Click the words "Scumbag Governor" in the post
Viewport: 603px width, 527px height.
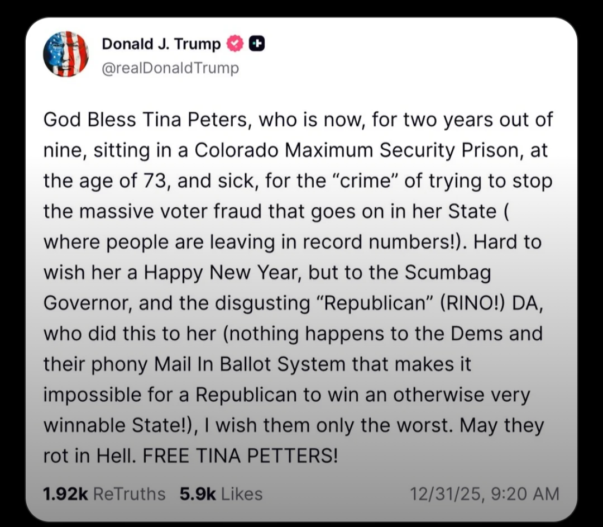(x=447, y=272)
